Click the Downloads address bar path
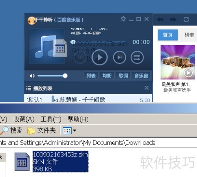Image resolution: width=197 pixels, height=177 pixels. click(78, 143)
